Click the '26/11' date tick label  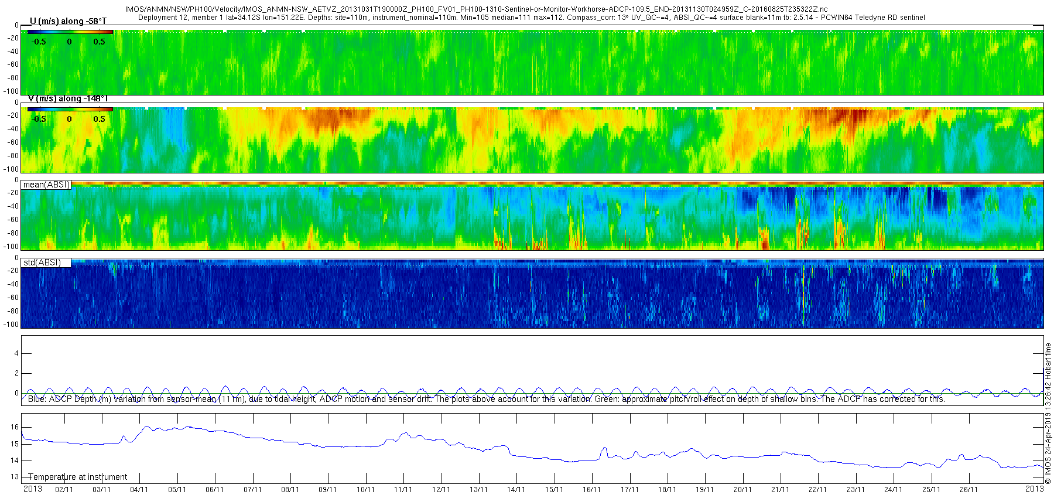(969, 490)
